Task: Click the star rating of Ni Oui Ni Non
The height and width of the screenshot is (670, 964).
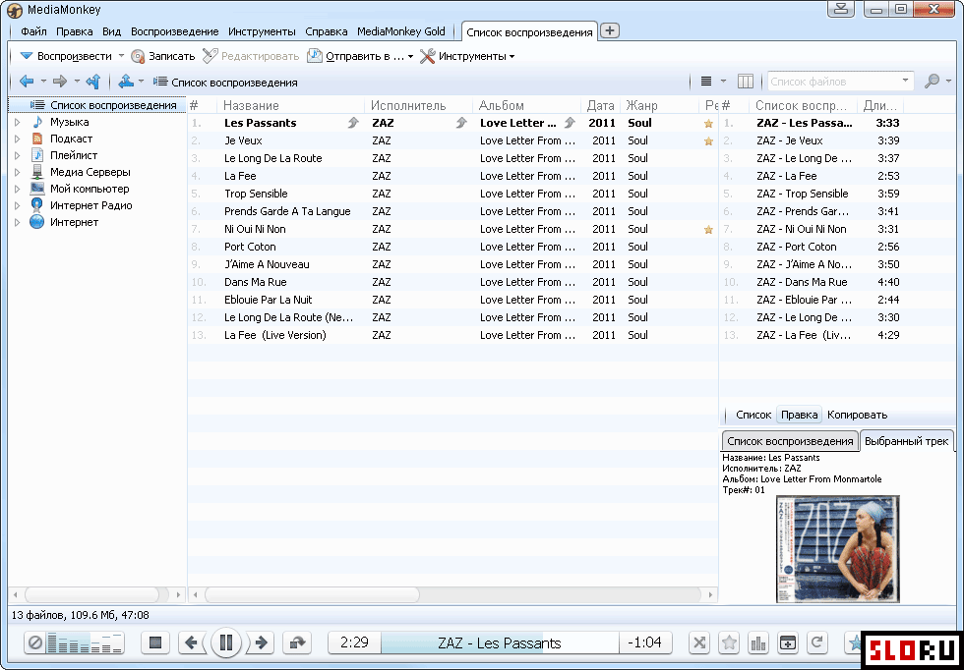Action: pyautogui.click(x=708, y=230)
